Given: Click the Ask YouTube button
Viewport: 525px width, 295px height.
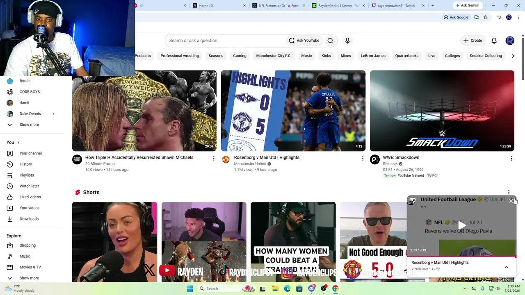Looking at the screenshot, I should pyautogui.click(x=304, y=41).
